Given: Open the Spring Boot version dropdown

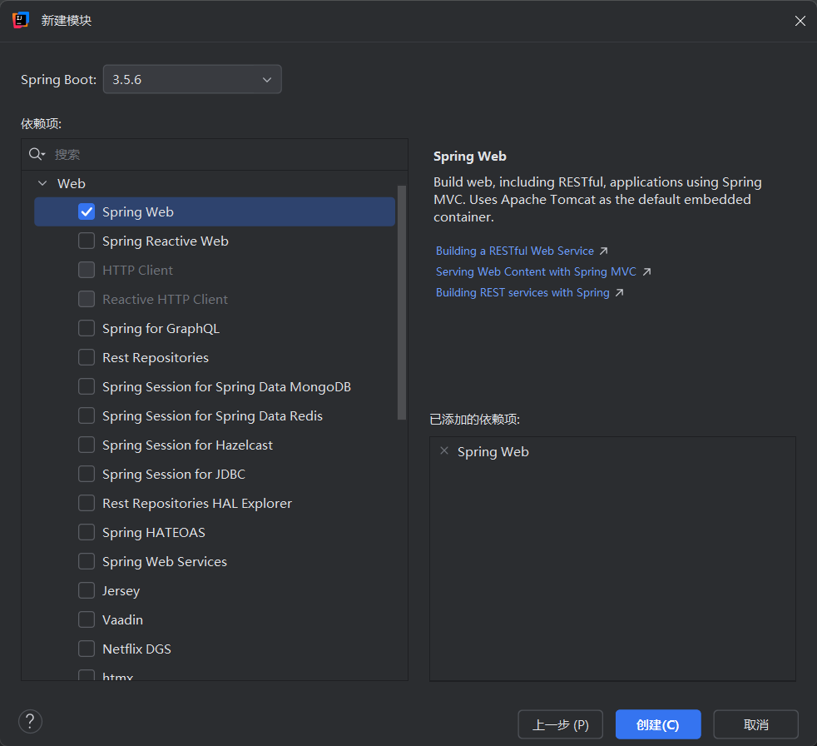Looking at the screenshot, I should [192, 80].
